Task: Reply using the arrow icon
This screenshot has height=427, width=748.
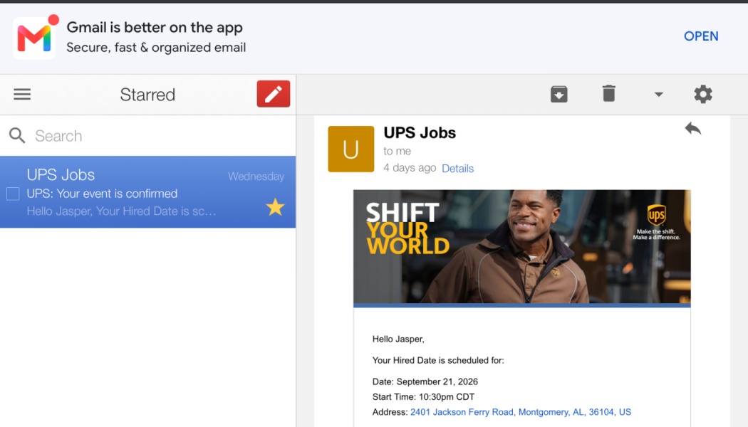Action: point(692,128)
